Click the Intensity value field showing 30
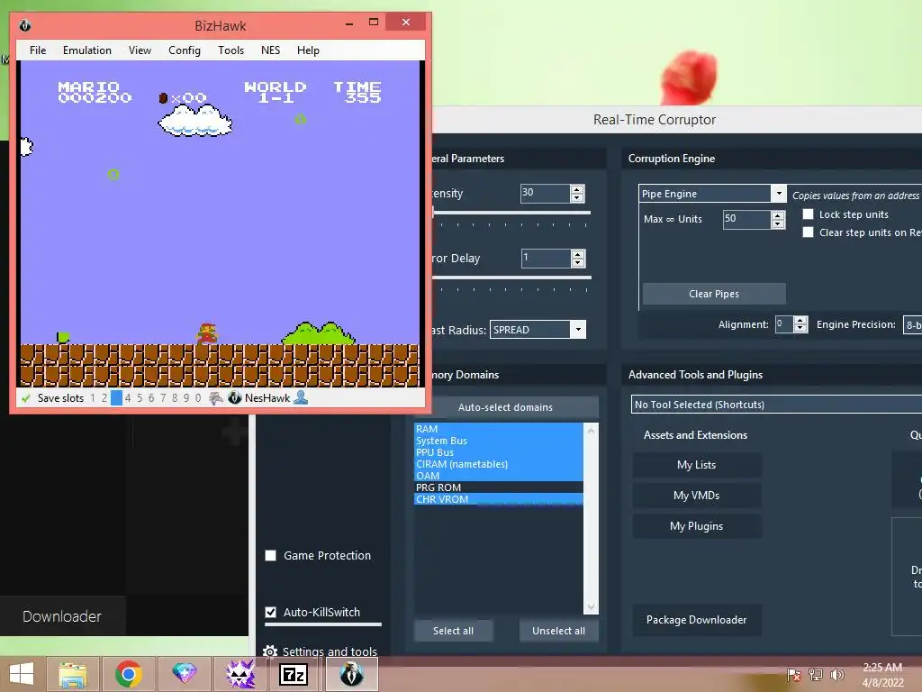Image resolution: width=922 pixels, height=692 pixels. point(545,194)
